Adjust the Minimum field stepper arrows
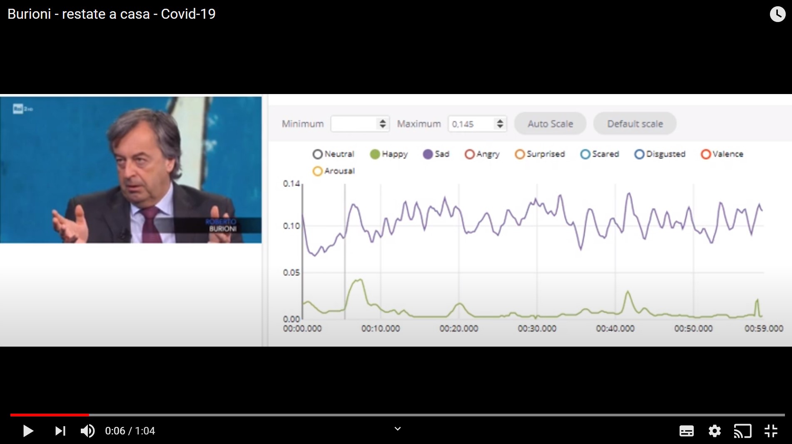Image resolution: width=792 pixels, height=444 pixels. 383,124
